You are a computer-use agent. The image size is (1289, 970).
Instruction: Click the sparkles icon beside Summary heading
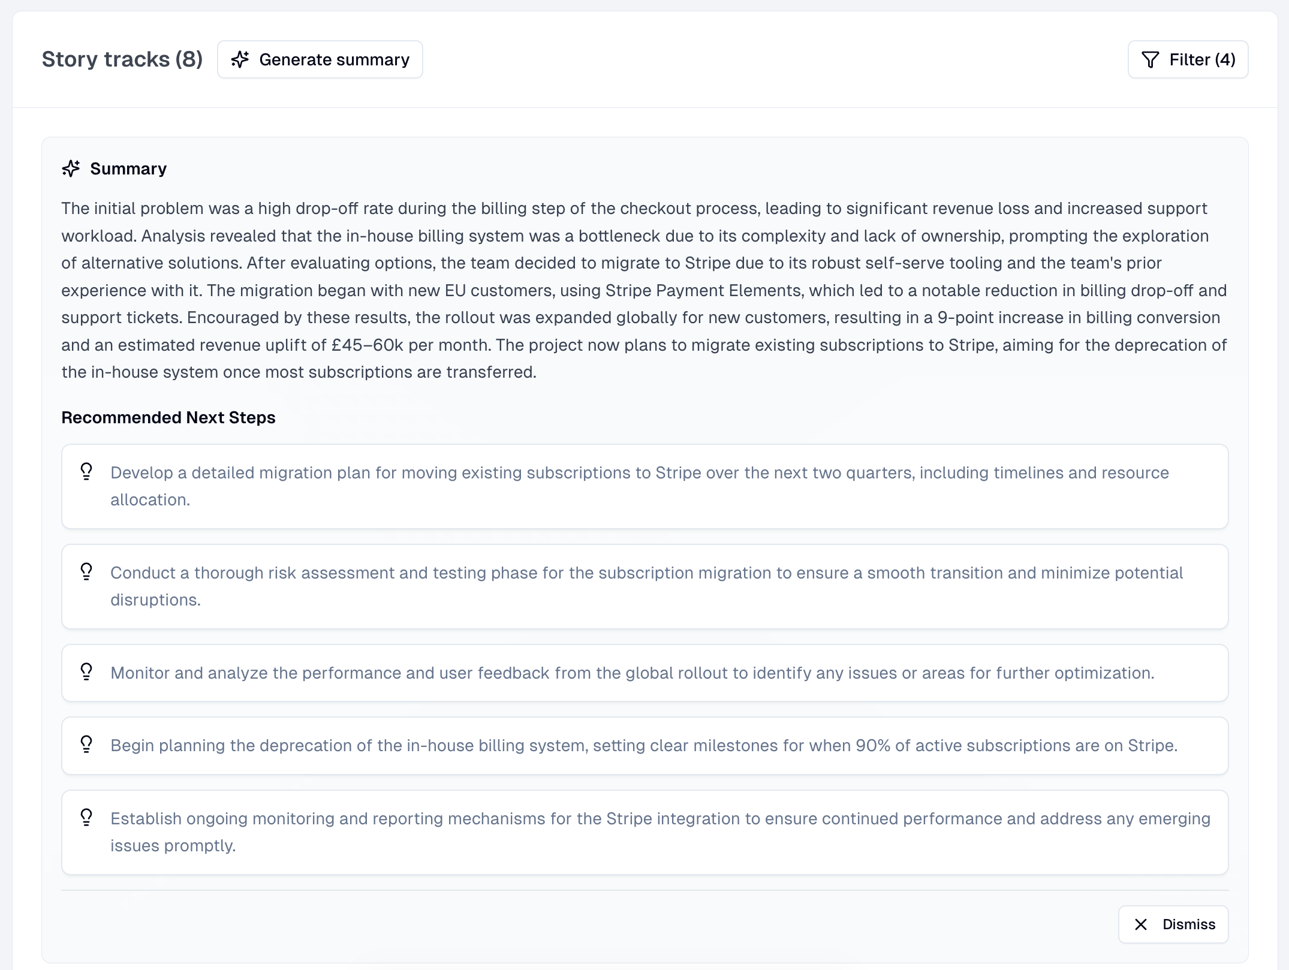(71, 168)
